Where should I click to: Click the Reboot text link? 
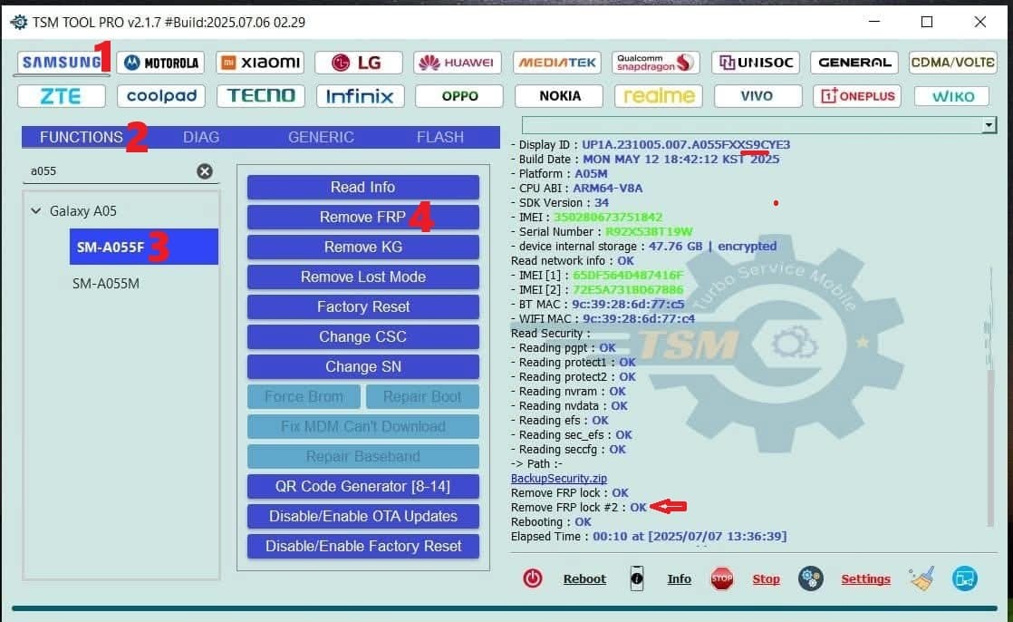point(584,578)
